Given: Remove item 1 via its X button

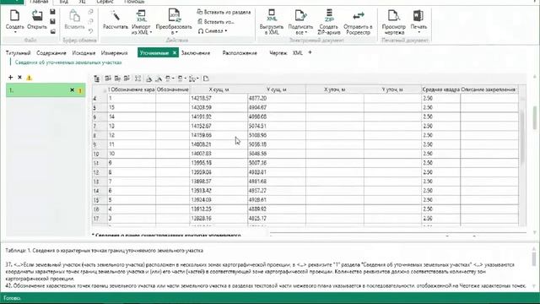Looking at the screenshot, I should [72, 90].
